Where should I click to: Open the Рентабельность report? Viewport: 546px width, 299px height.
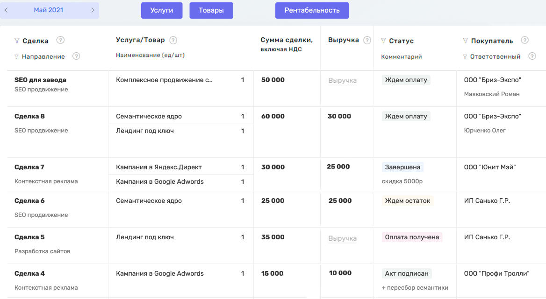312,10
